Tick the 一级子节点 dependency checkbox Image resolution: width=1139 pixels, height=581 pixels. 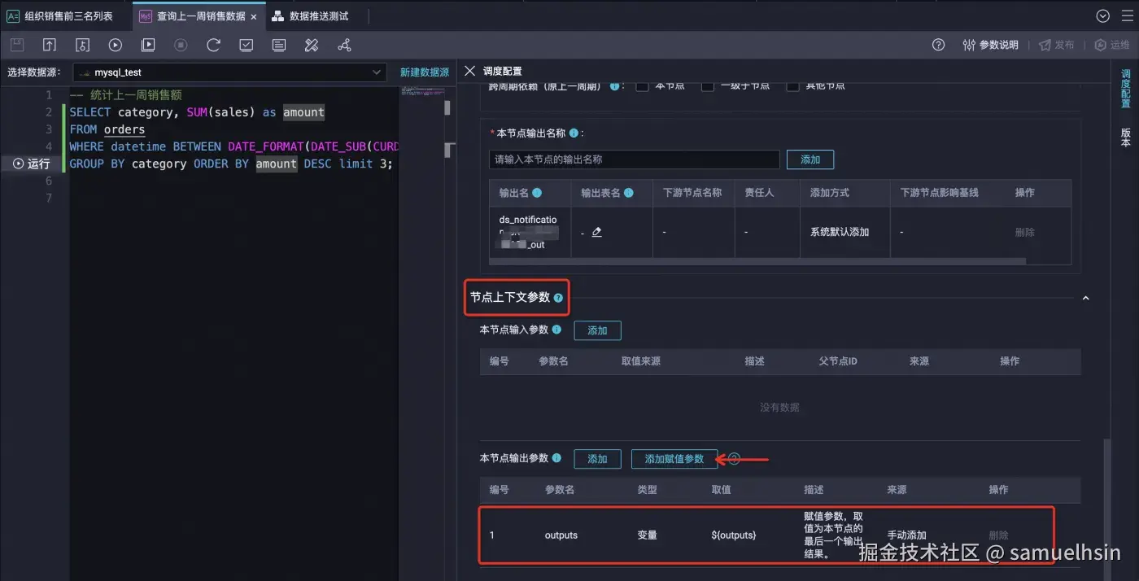point(708,85)
